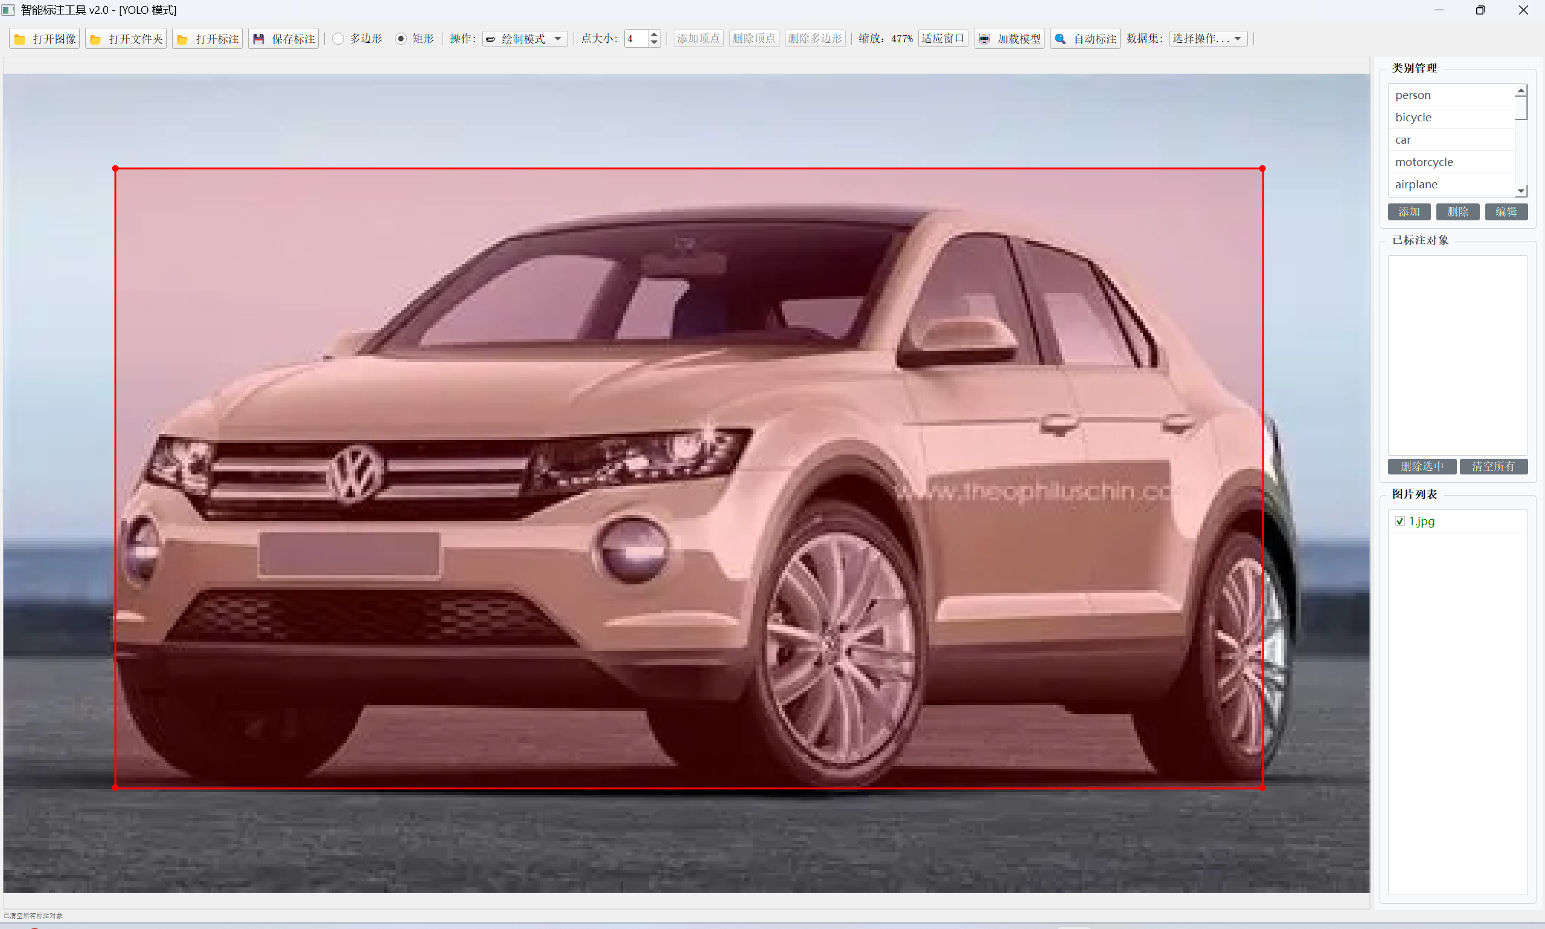This screenshot has height=929, width=1545.
Task: Click the app icon in the title bar
Action: pos(8,10)
